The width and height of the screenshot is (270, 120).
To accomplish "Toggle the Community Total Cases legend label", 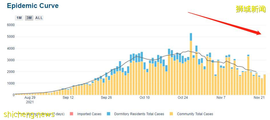I will (195, 114).
